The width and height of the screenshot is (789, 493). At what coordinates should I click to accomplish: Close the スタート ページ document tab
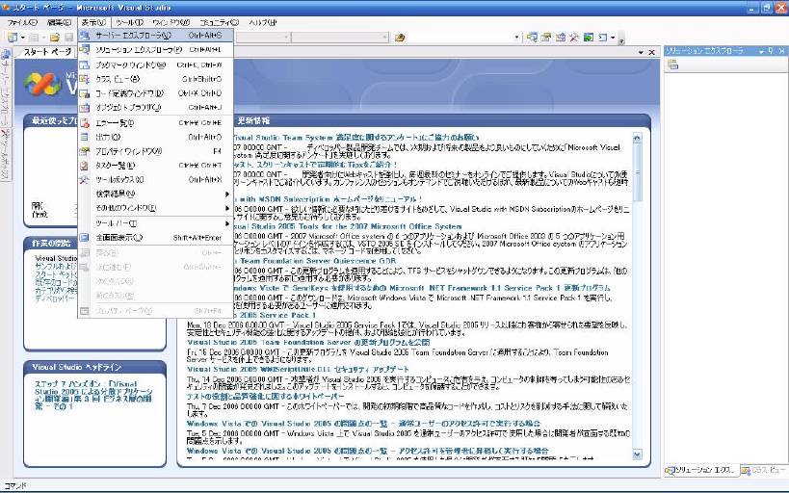(651, 52)
